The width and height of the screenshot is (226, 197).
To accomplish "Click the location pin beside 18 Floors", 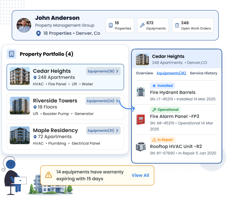I will [x=35, y=107].
